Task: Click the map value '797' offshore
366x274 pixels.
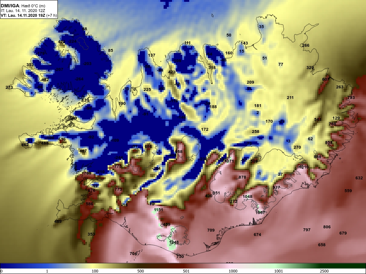Action: point(307,230)
